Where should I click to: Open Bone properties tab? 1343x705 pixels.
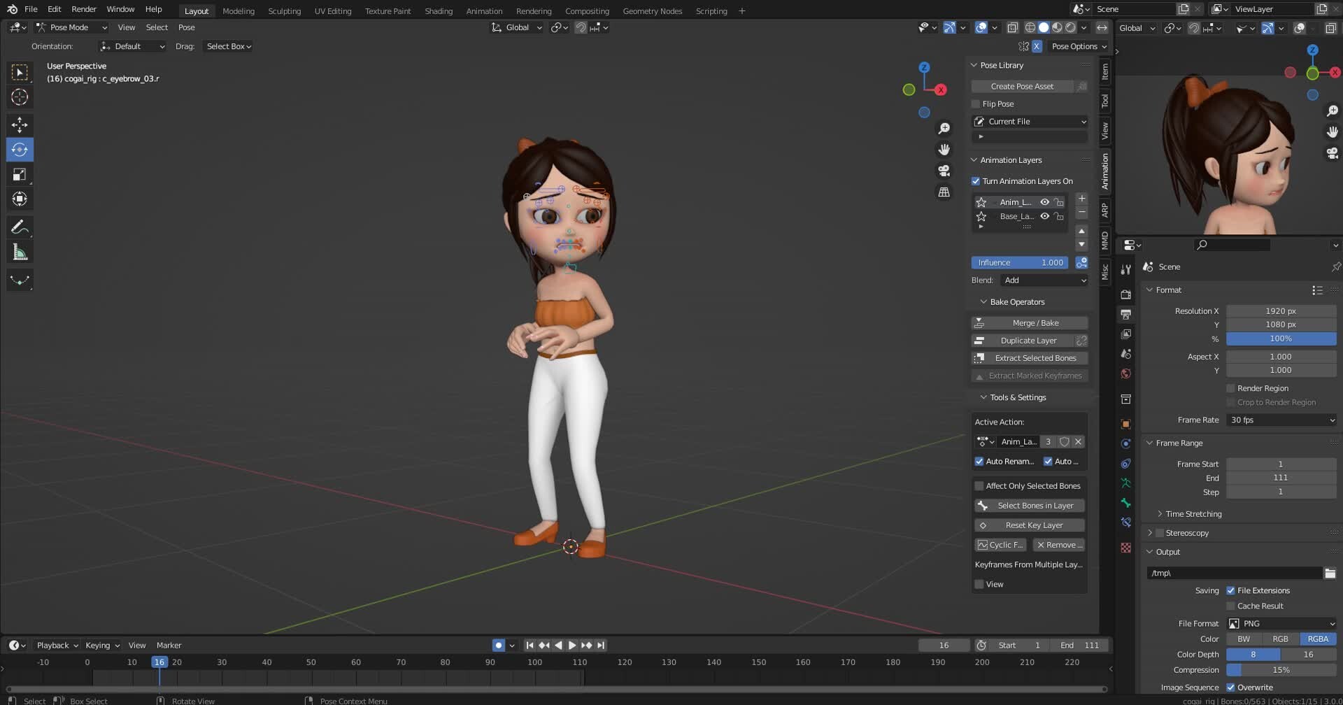1126,503
